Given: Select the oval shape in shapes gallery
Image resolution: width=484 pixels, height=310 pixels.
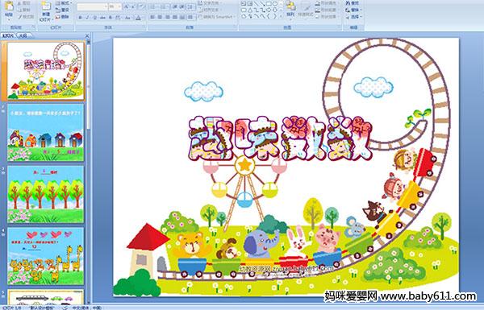Looking at the screenshot, I should [275, 3].
